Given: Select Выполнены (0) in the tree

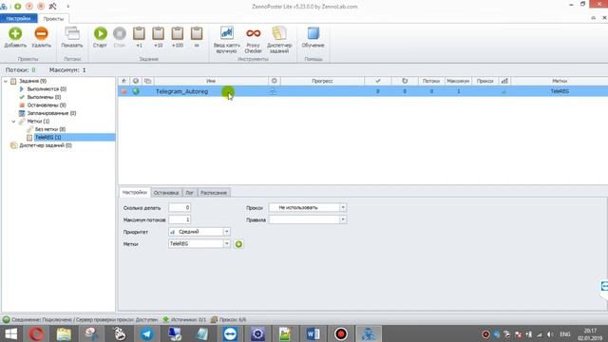Looking at the screenshot, I should pos(44,97).
